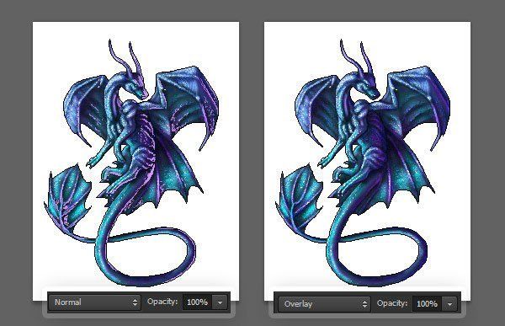Viewport: 505px width, 326px height.
Task: Click the Opacity label beside Overlay dropdown
Action: click(392, 303)
